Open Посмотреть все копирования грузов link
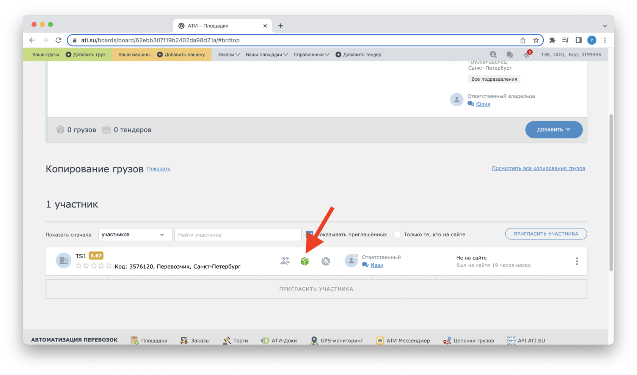The width and height of the screenshot is (637, 375). [538, 168]
